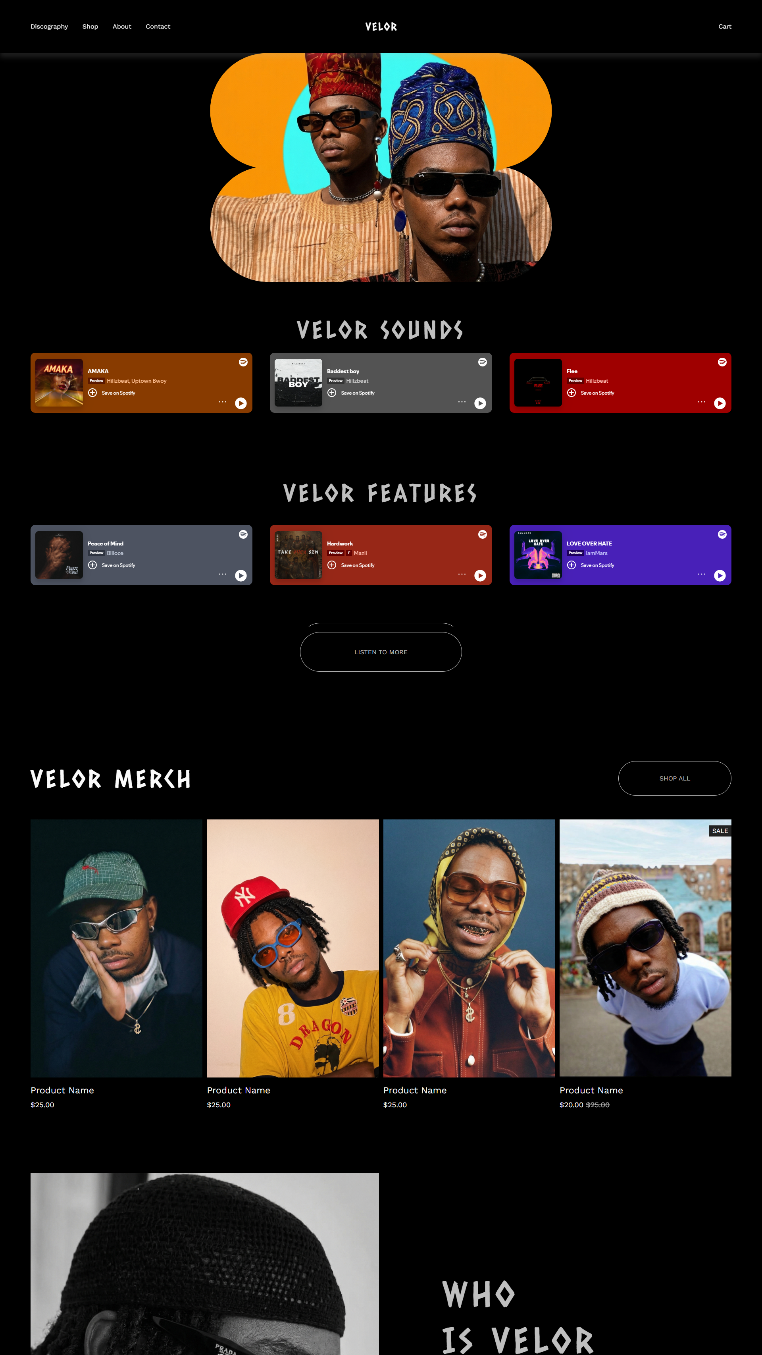Open the sale product with beanie photo

645,947
